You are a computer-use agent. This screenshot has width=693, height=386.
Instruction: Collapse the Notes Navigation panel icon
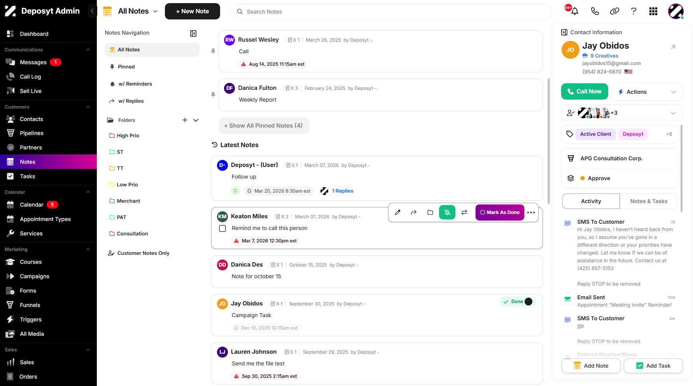point(193,33)
